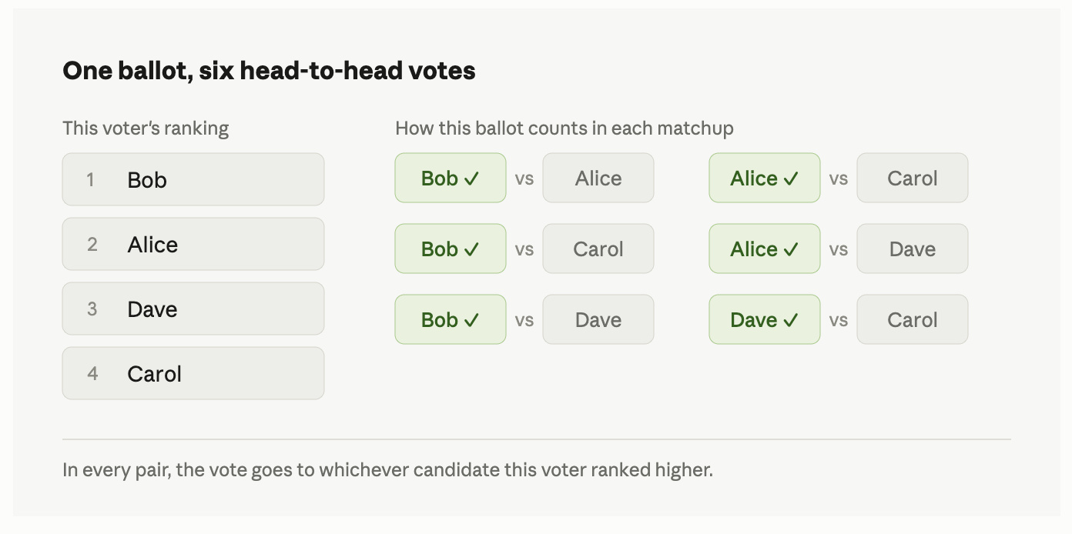1072x534 pixels.
Task: Select the Carol ranking item ranked fourth
Action: coord(193,373)
